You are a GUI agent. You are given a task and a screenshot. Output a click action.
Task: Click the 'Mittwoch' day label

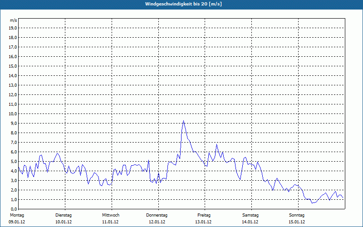(x=111, y=215)
